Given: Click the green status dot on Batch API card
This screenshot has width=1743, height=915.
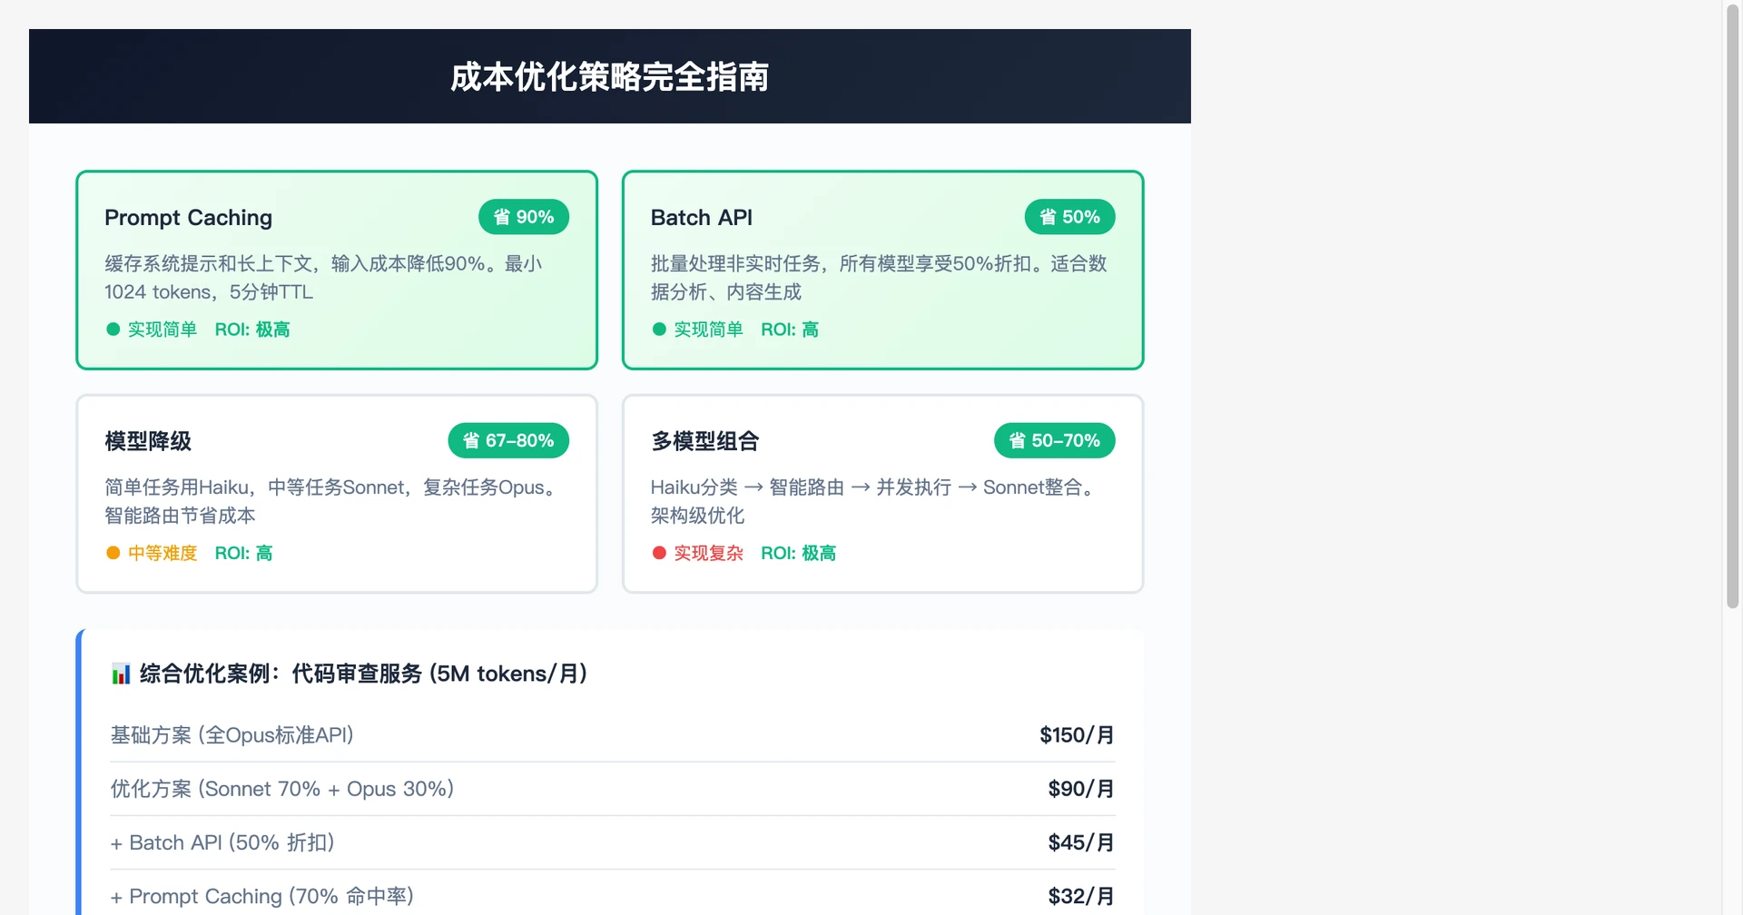Looking at the screenshot, I should point(659,330).
